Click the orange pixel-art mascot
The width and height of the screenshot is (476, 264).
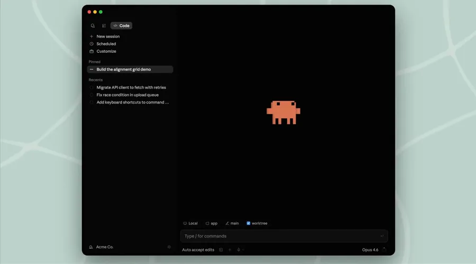283,112
